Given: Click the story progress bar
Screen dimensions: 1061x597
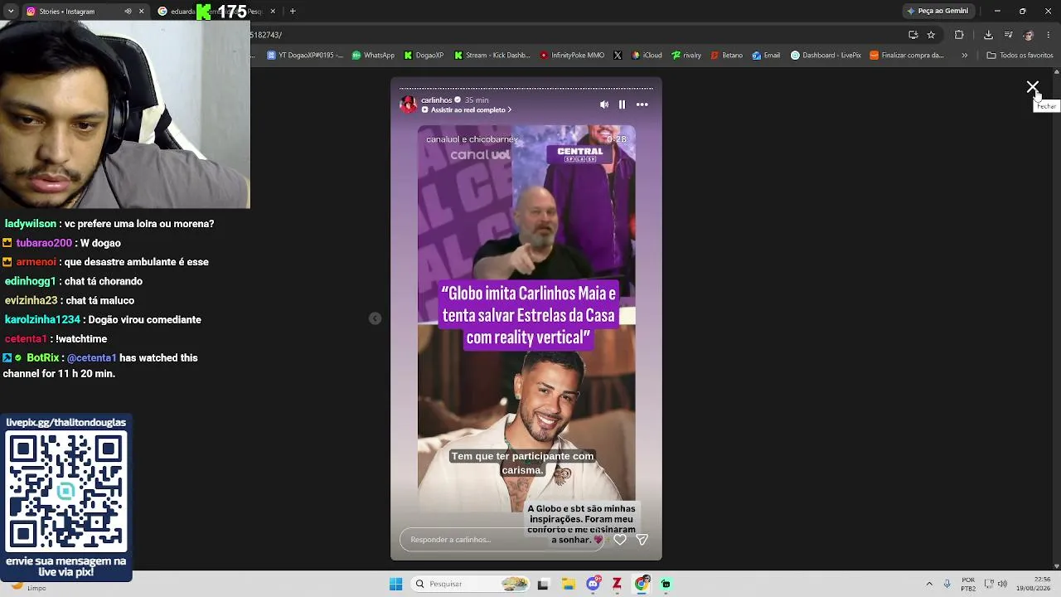Looking at the screenshot, I should [526, 88].
